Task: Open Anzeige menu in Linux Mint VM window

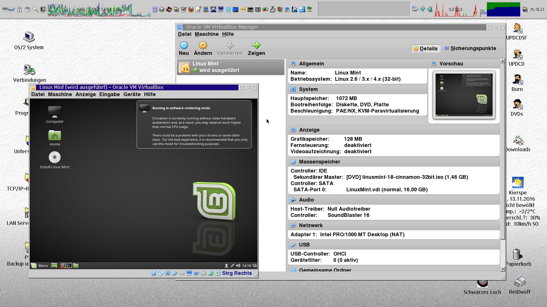Action: pyautogui.click(x=86, y=94)
